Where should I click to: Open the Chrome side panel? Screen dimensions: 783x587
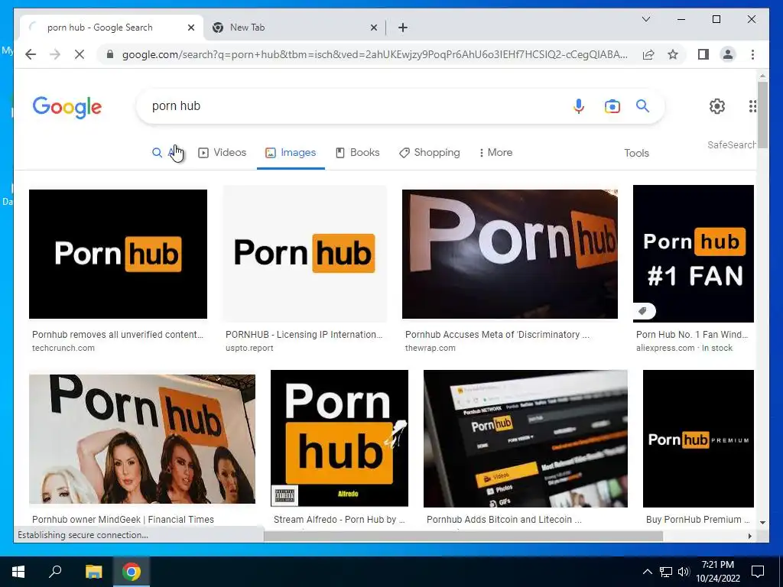click(703, 54)
